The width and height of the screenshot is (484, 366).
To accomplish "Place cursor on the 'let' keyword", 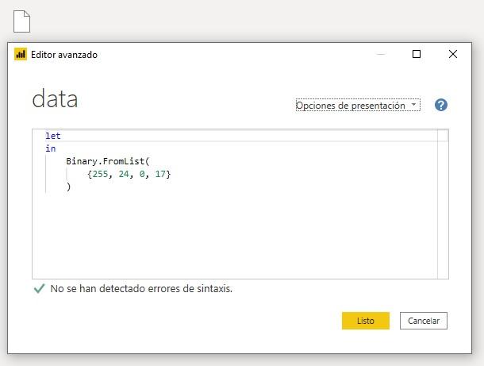I will click(53, 136).
